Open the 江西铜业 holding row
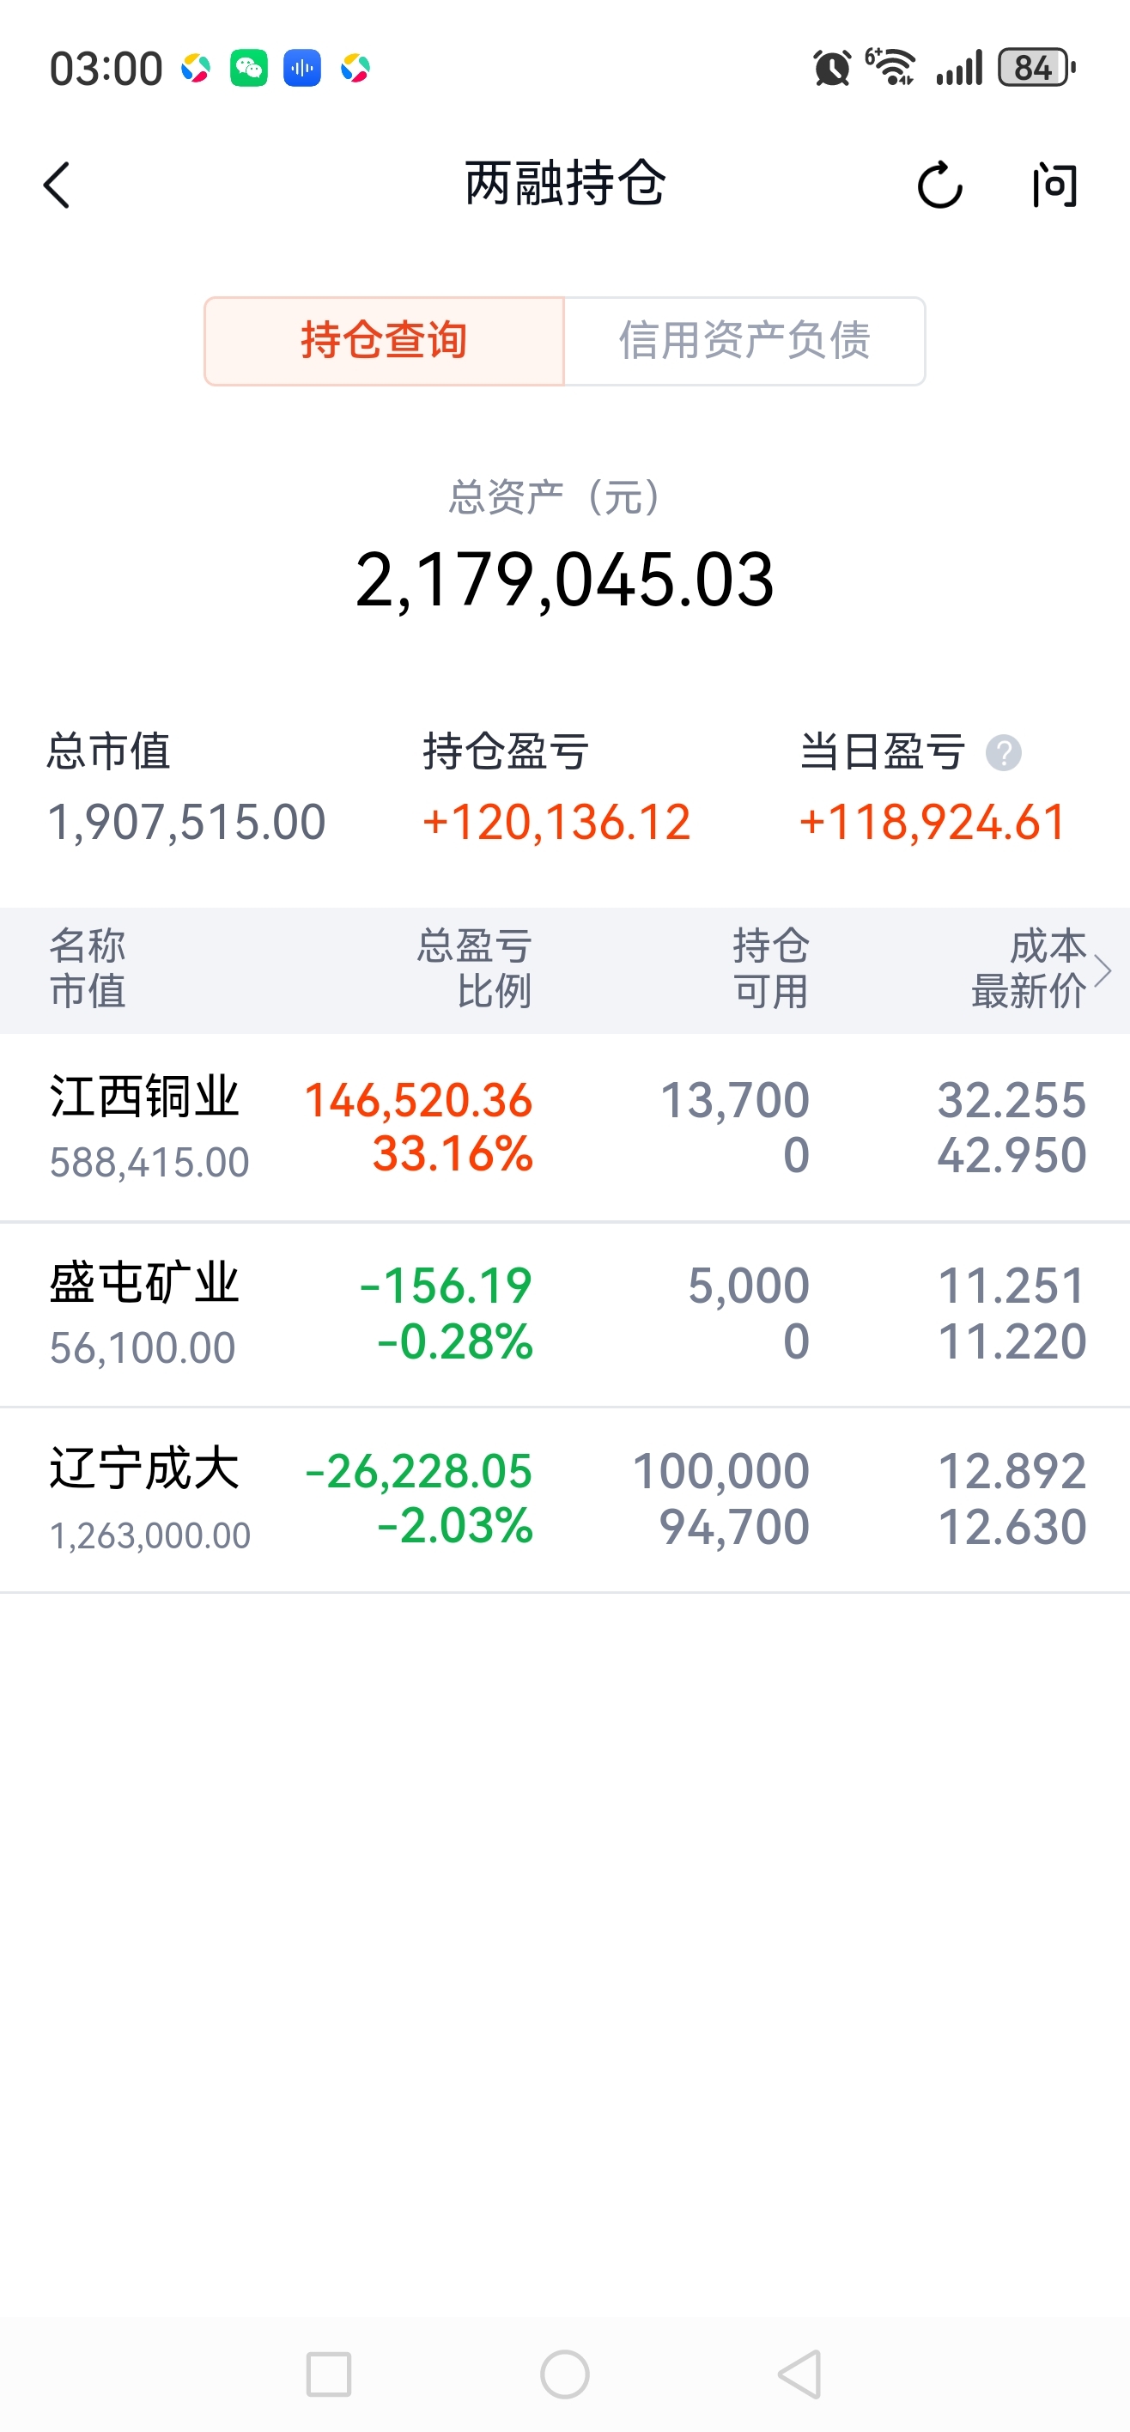Screen dimensions: 1130x2432 click(x=564, y=1128)
